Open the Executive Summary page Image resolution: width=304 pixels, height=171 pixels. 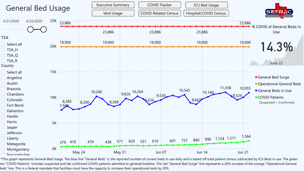113,5
